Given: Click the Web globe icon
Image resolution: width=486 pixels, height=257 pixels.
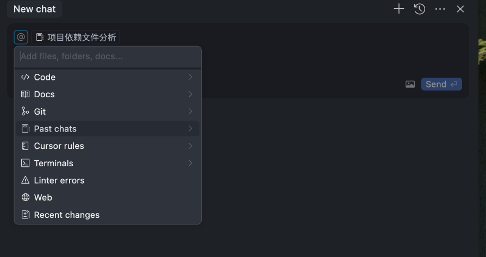Looking at the screenshot, I should [x=25, y=197].
